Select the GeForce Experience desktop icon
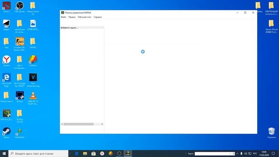 tap(7, 115)
